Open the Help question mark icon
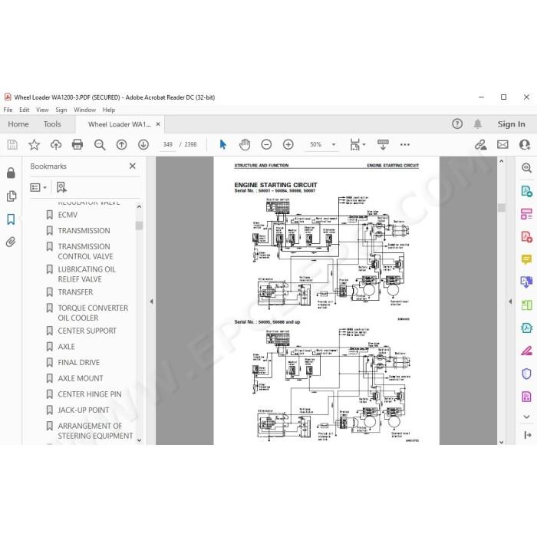 pos(457,124)
